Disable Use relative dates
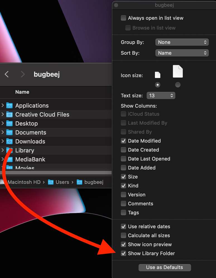Image resolution: width=216 pixels, height=278 pixels. click(x=123, y=227)
